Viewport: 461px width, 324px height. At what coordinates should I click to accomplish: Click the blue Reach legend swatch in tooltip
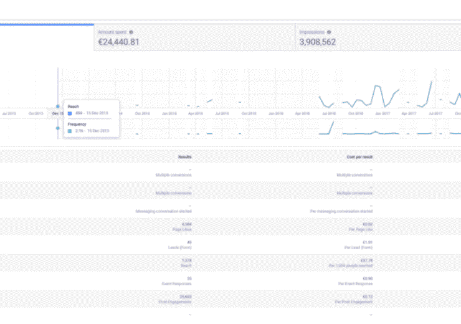[70, 113]
